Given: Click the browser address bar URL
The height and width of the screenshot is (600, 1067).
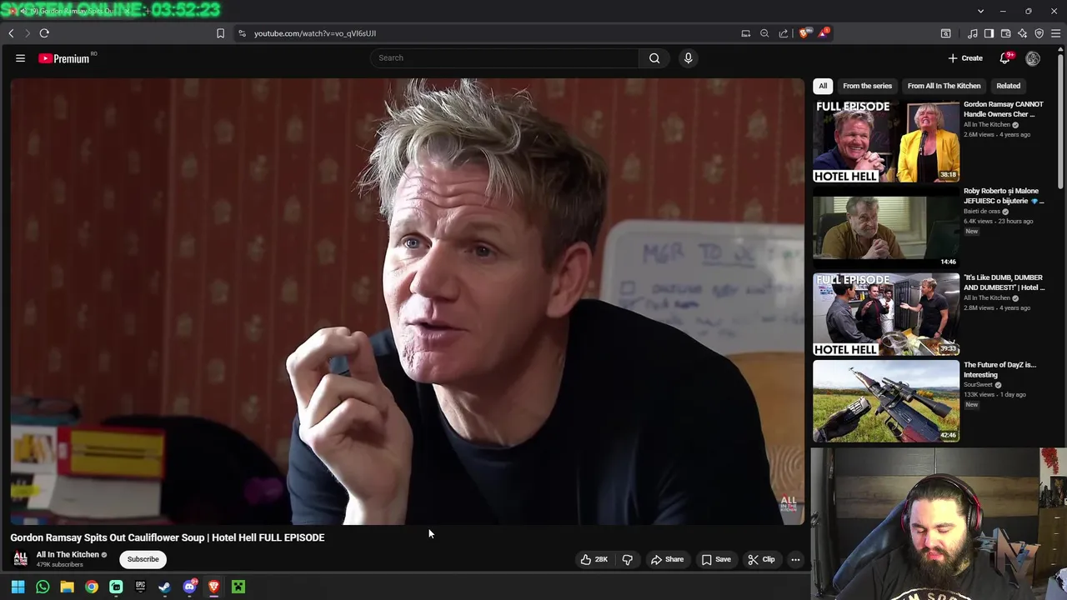Looking at the screenshot, I should [315, 33].
